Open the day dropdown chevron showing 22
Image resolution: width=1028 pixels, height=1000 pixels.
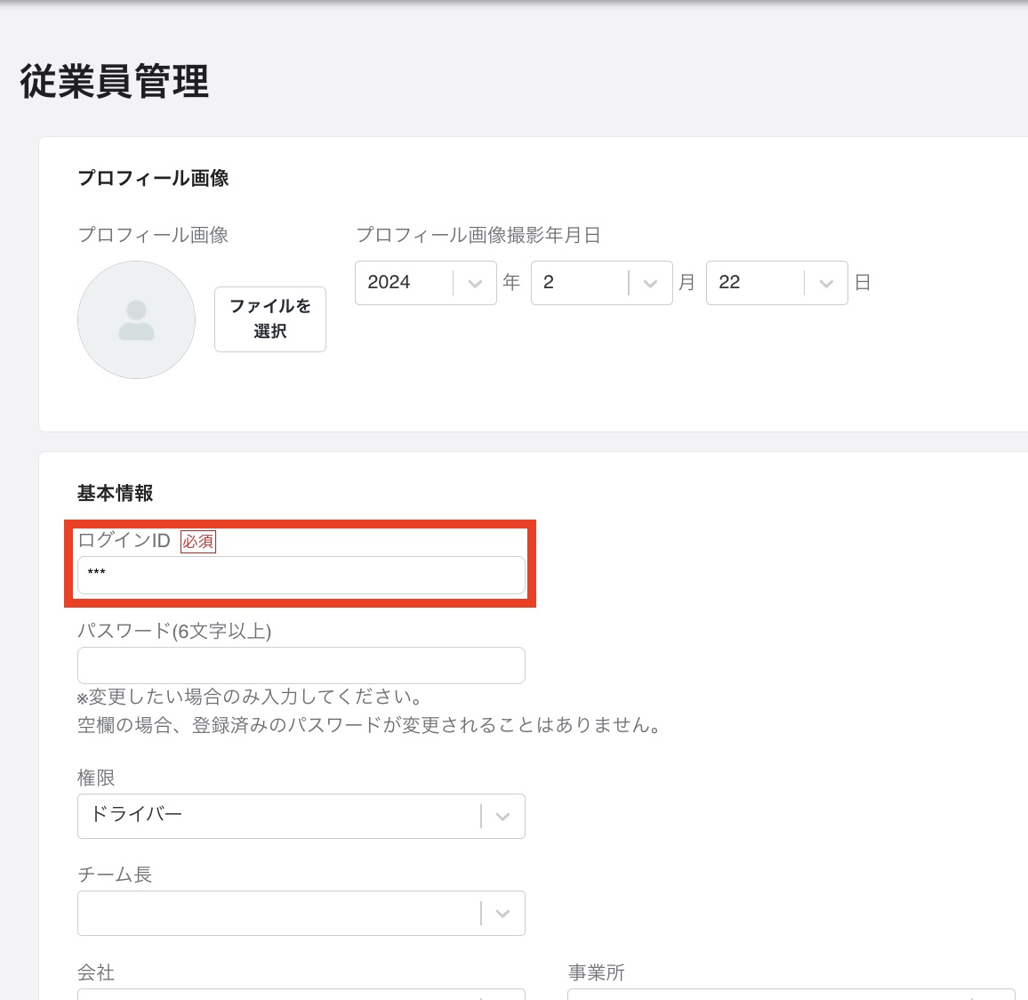(x=827, y=282)
